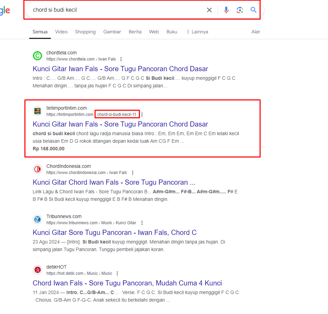This screenshot has width=328, height=314.
Task: Click the blue magnifier search icon
Action: [x=253, y=10]
